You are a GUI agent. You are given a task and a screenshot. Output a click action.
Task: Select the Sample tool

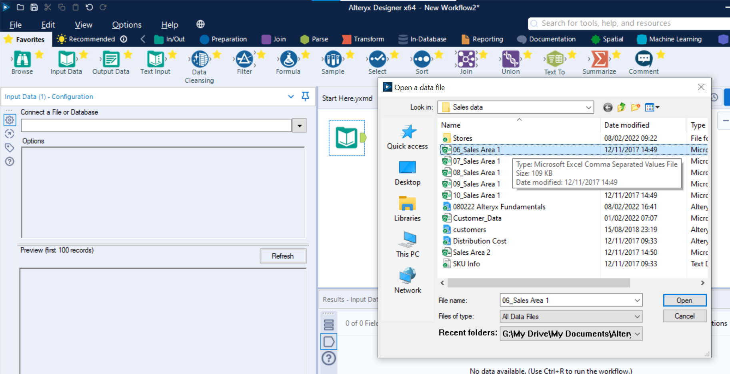[333, 59]
